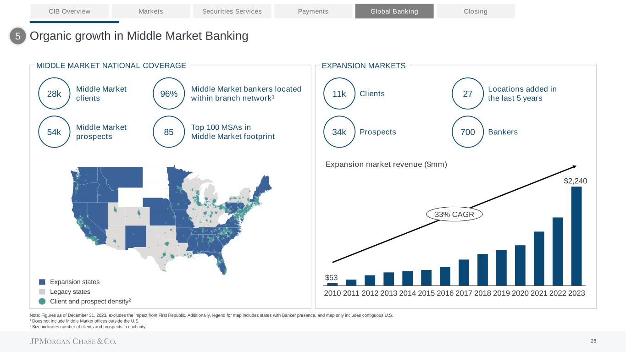Switch to the Markets tab

tap(151, 11)
